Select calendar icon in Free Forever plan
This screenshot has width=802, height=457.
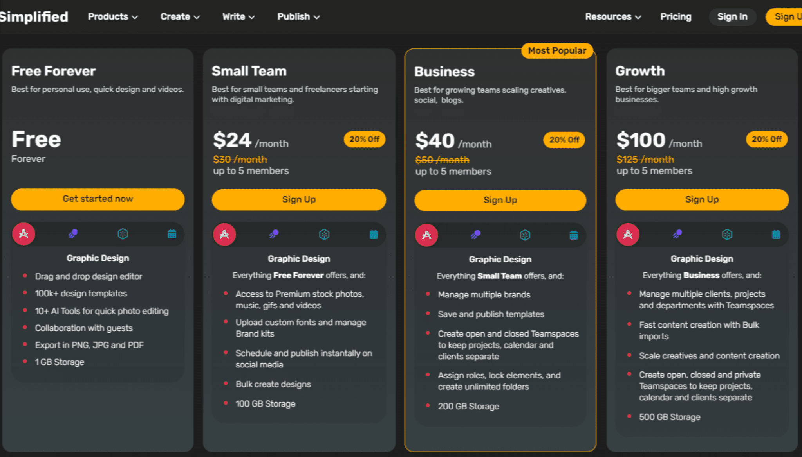click(172, 234)
